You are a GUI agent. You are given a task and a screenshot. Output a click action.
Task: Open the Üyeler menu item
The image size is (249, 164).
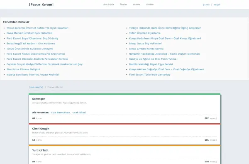(123, 5)
